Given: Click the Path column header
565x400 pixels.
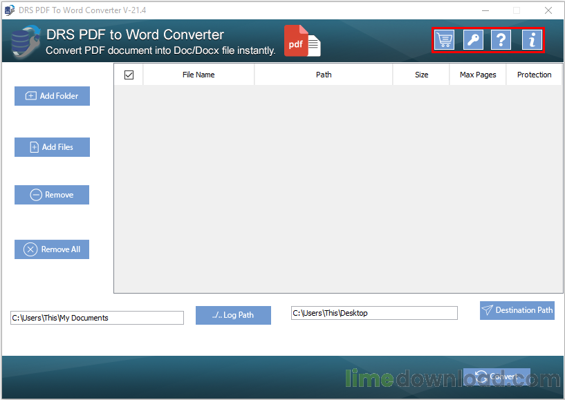Looking at the screenshot, I should coord(324,75).
